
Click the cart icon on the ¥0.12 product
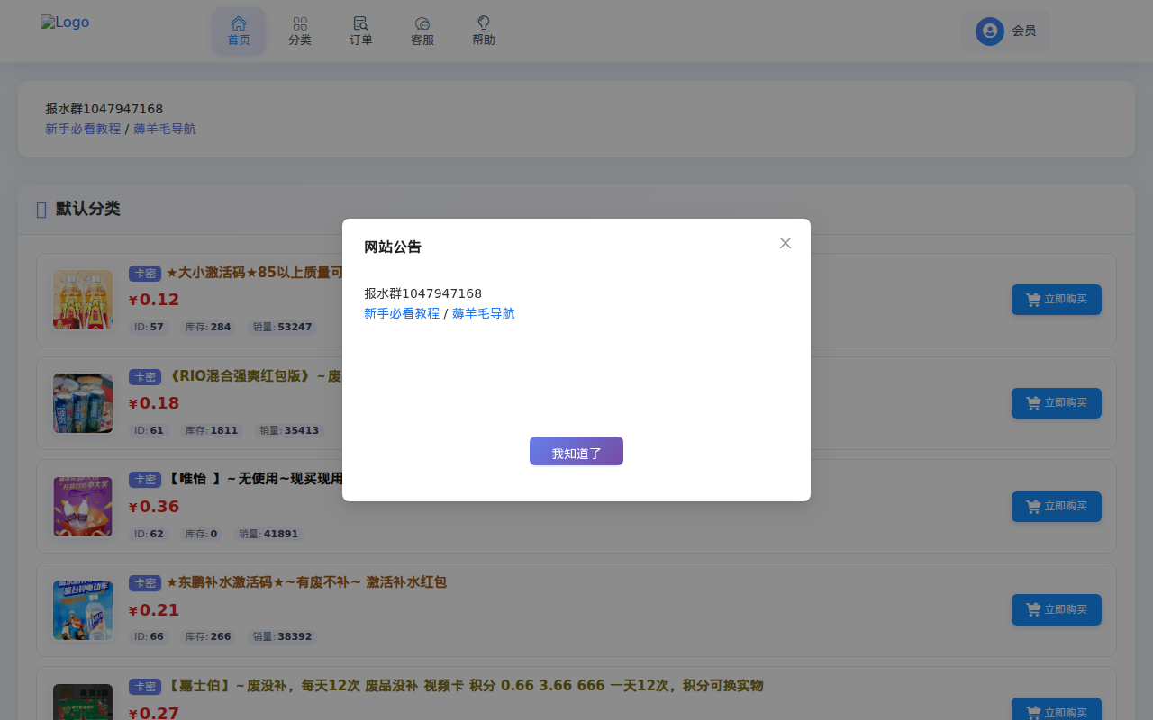click(1032, 300)
